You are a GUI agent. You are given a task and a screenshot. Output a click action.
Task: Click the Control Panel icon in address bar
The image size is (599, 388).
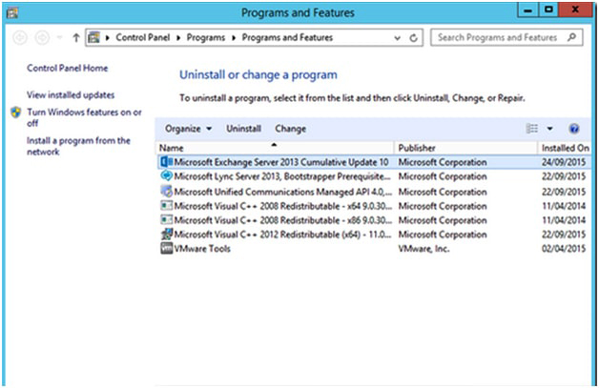pyautogui.click(x=94, y=37)
